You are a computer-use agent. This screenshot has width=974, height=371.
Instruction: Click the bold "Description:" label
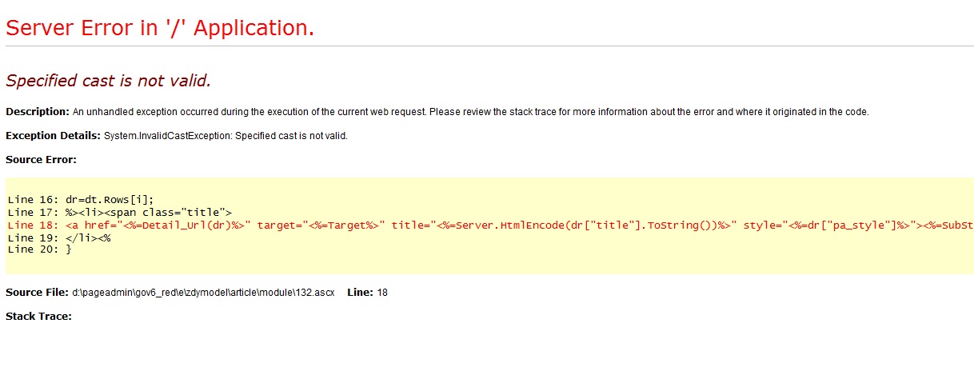pos(38,112)
